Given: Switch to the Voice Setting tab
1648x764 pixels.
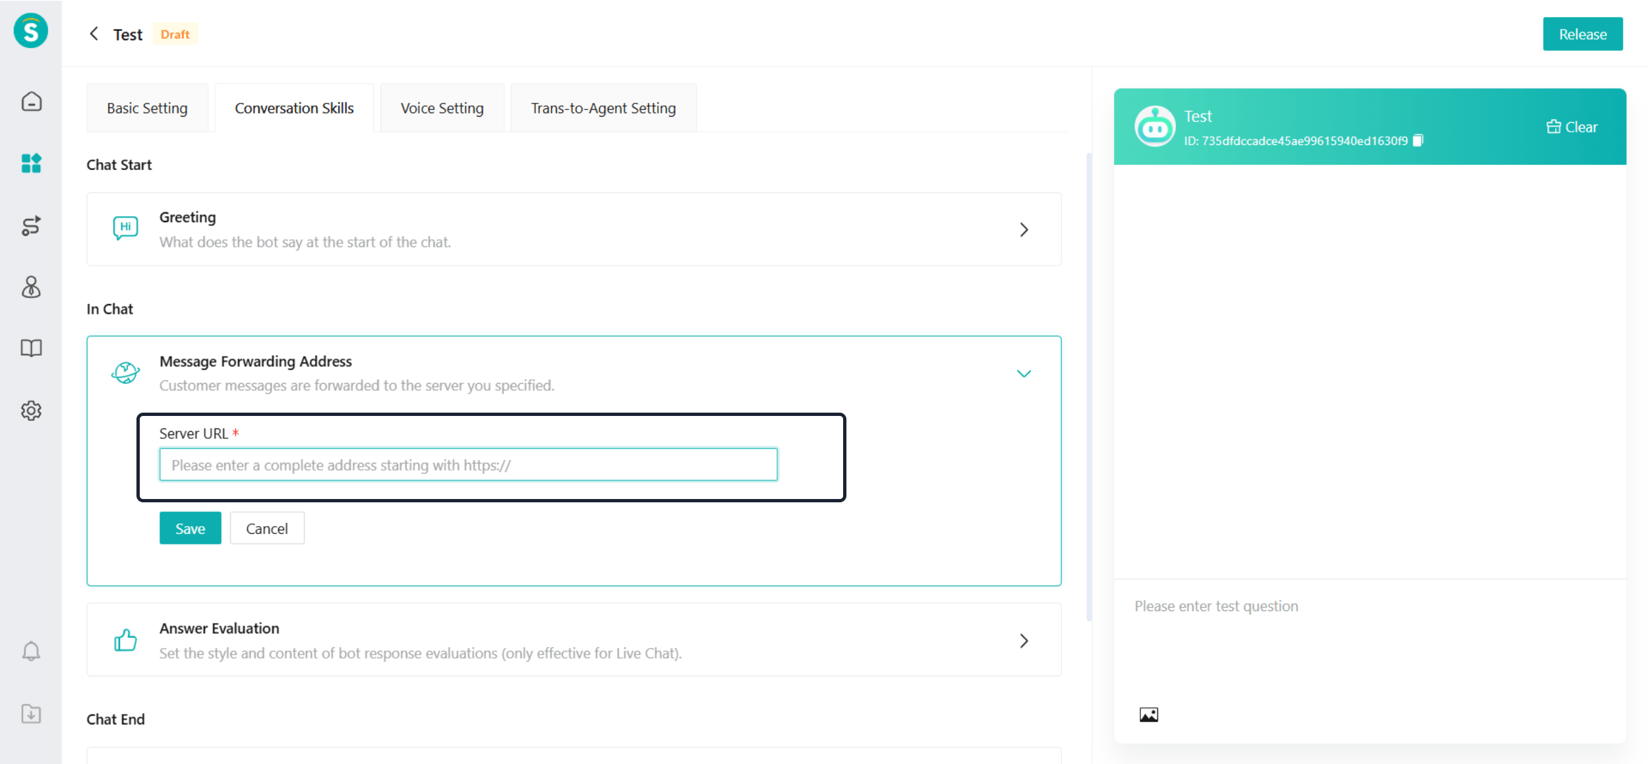Looking at the screenshot, I should (x=442, y=108).
